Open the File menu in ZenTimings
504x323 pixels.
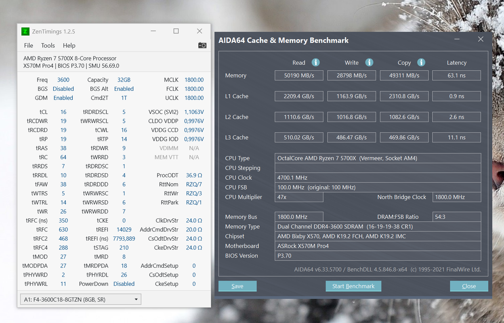coord(29,46)
